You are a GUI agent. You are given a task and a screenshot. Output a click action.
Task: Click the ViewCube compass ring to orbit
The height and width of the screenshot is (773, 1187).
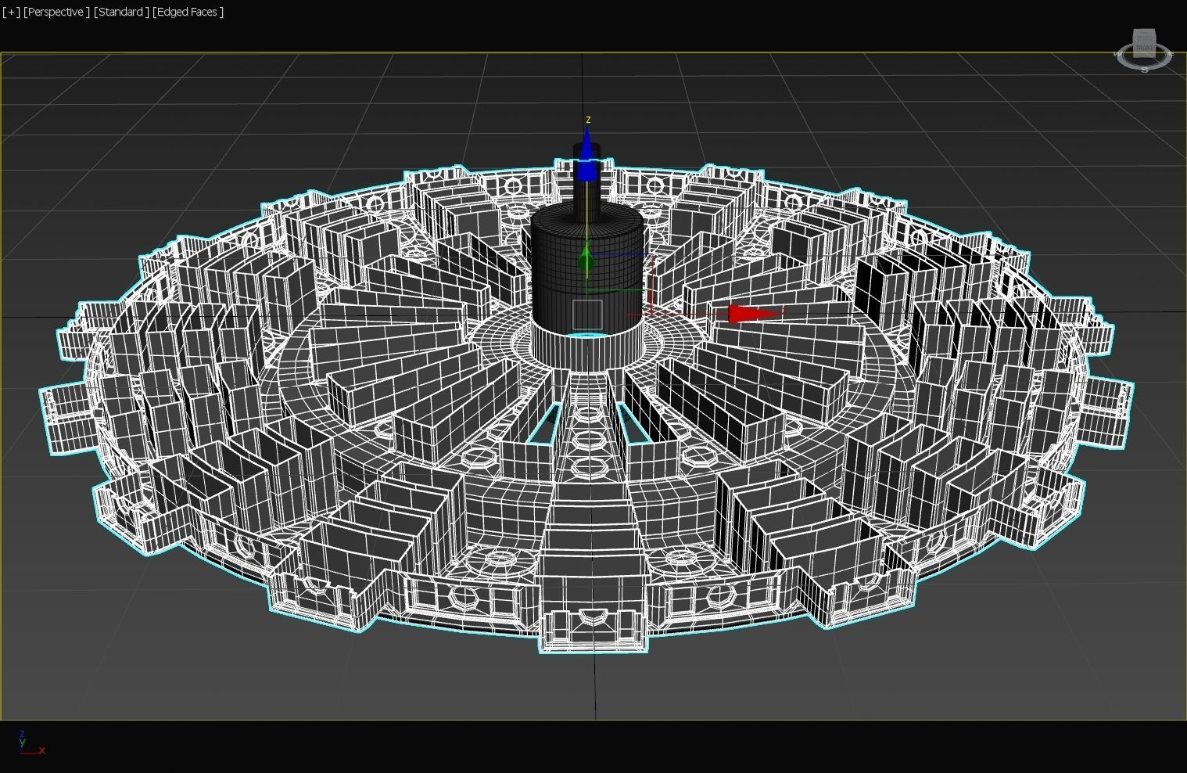click(1128, 64)
